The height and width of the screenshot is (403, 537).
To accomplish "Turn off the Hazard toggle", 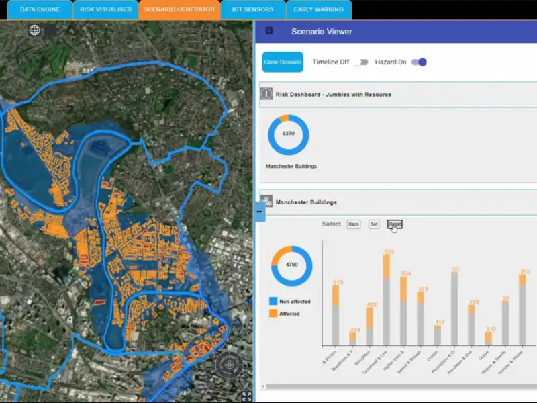I will [420, 62].
